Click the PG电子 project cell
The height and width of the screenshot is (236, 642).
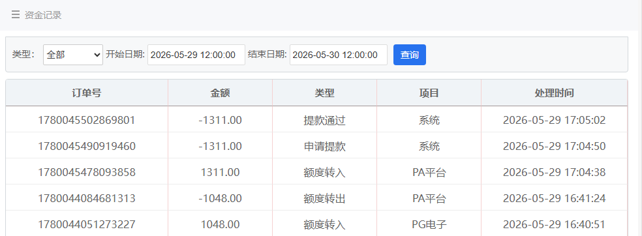(x=429, y=224)
